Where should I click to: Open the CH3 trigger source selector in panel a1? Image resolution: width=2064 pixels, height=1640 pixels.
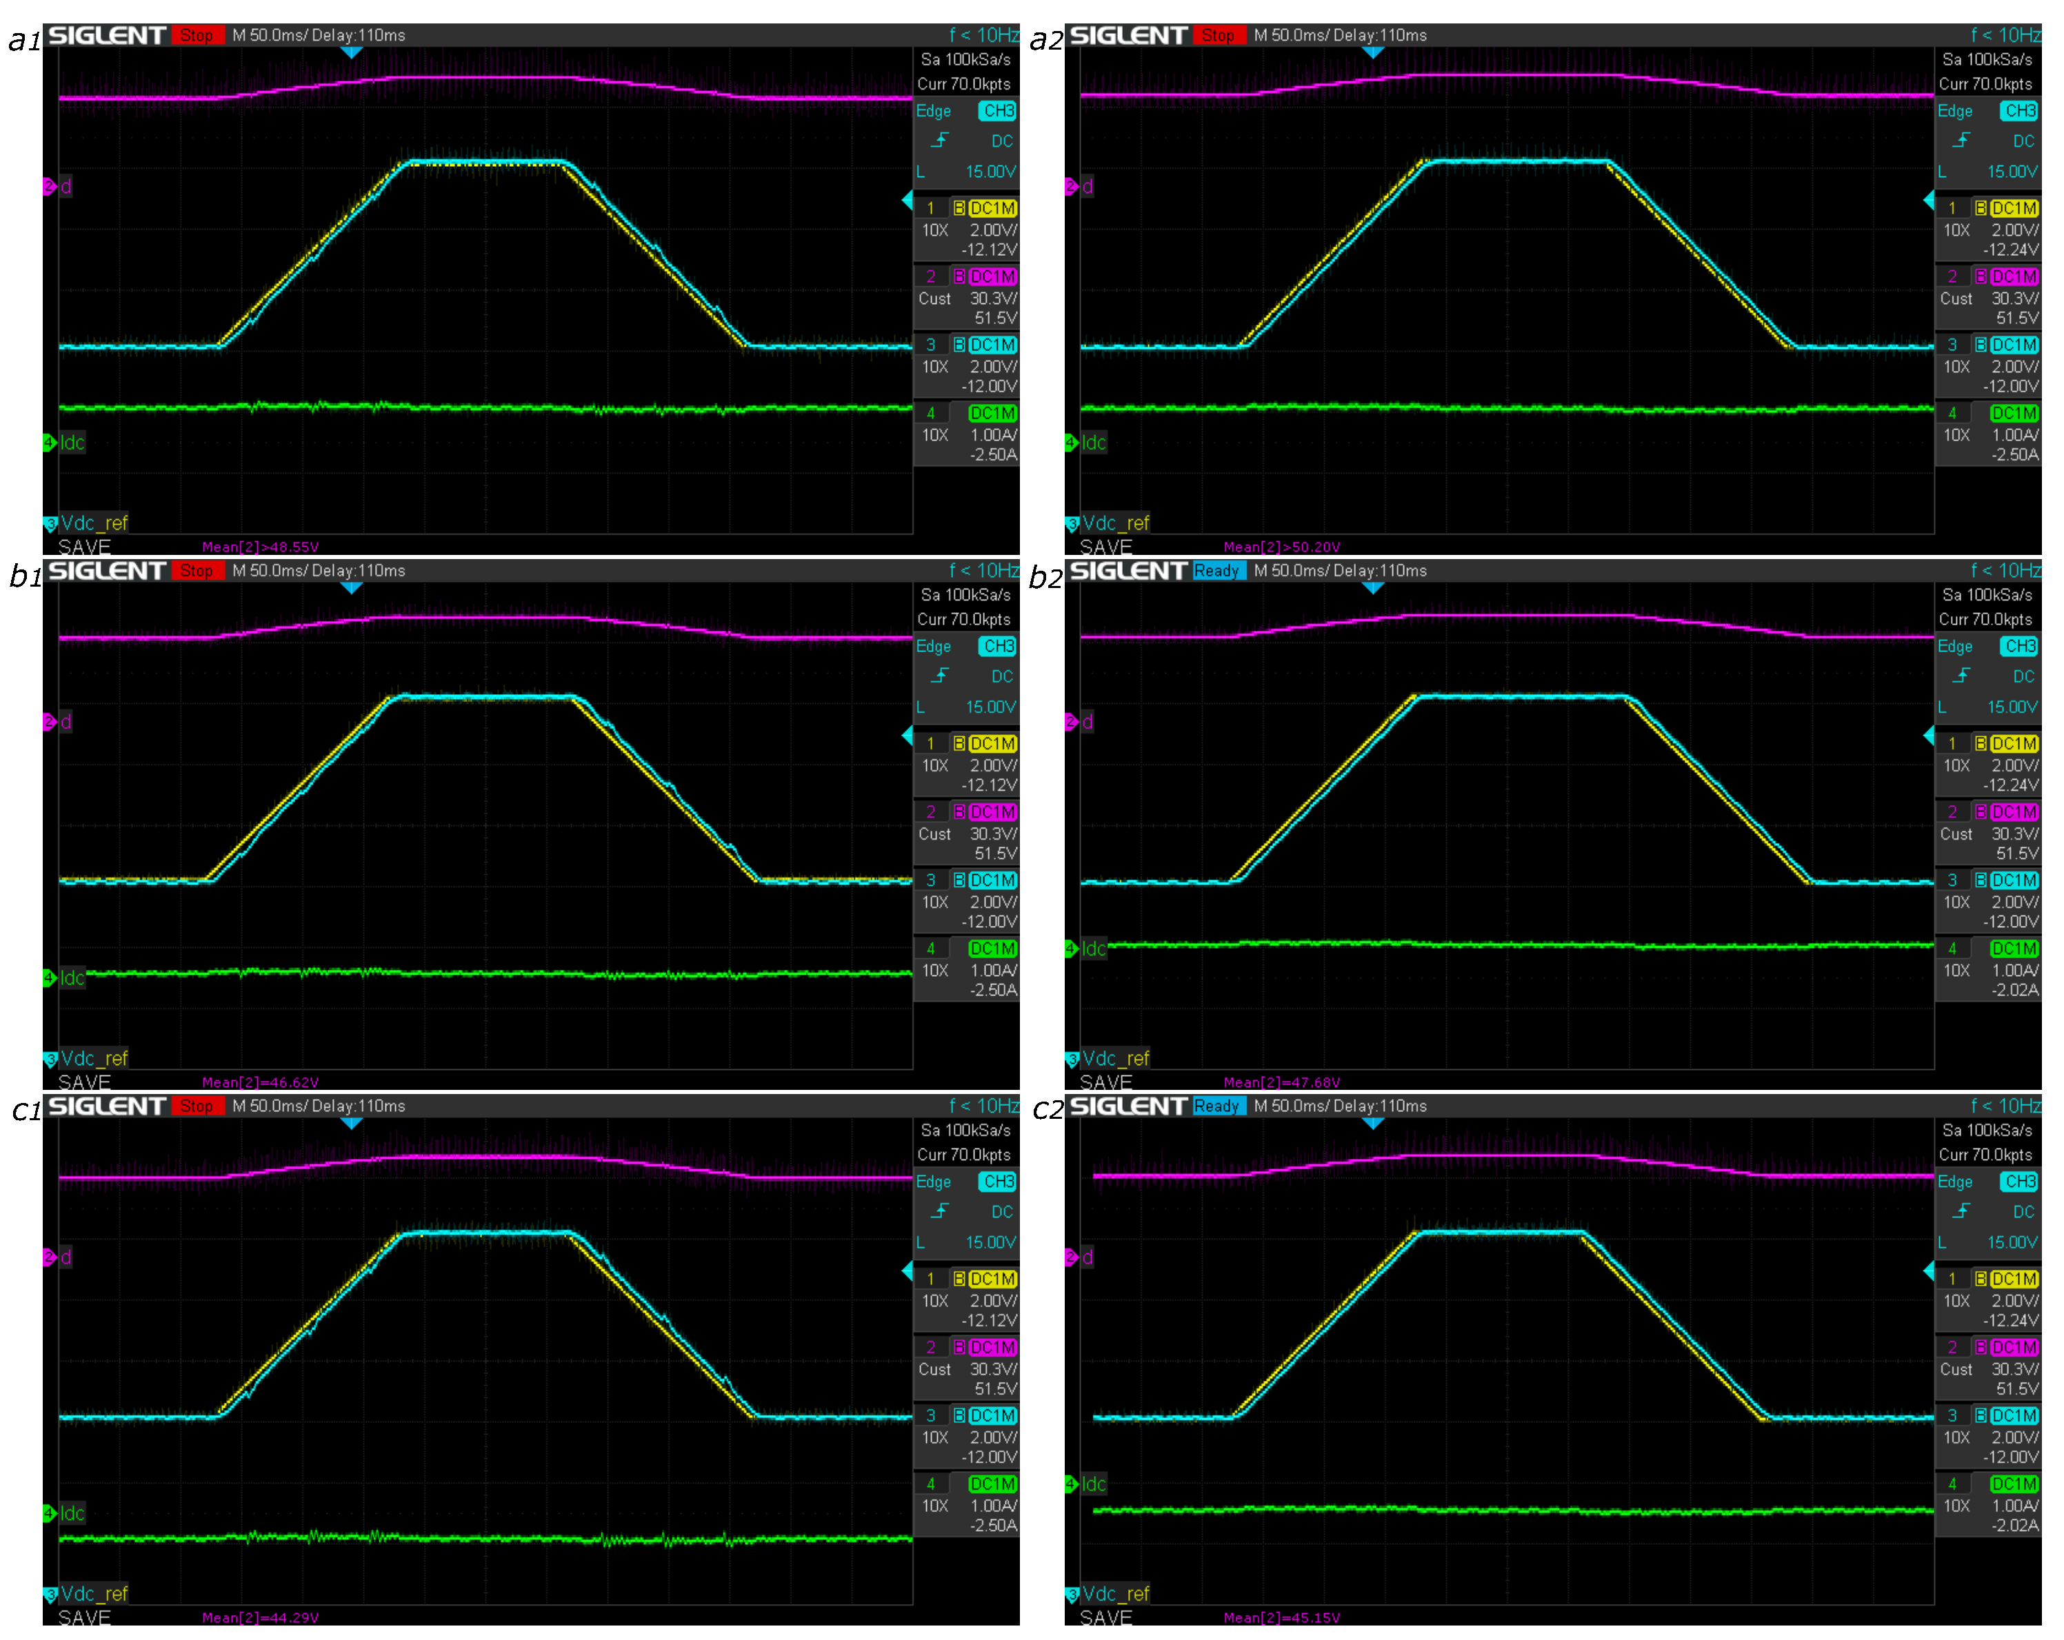click(x=998, y=111)
